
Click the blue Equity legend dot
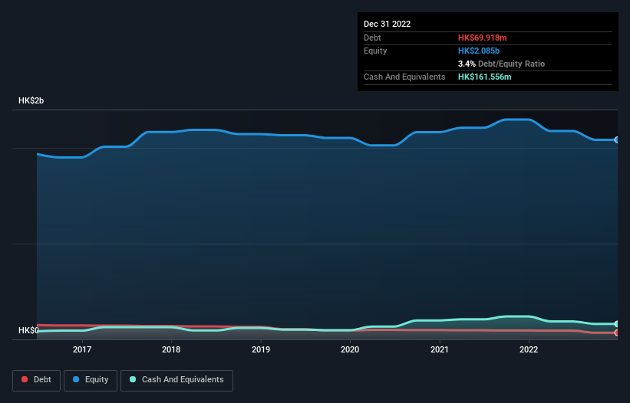[76, 379]
